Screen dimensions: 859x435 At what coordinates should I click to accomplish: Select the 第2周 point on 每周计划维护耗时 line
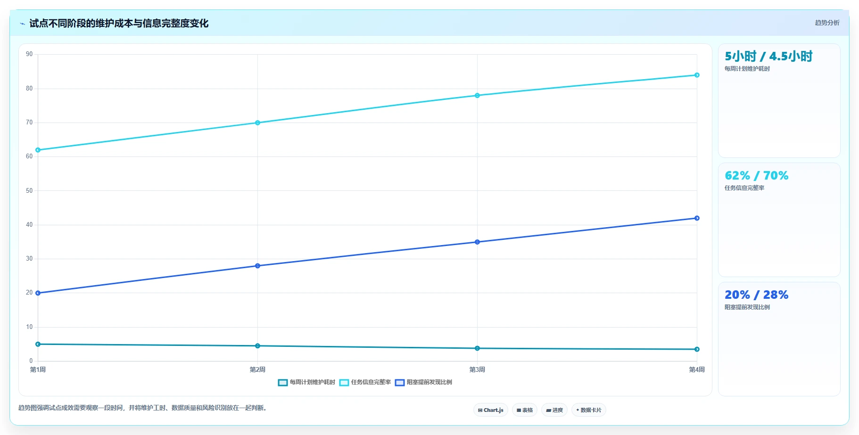click(257, 346)
